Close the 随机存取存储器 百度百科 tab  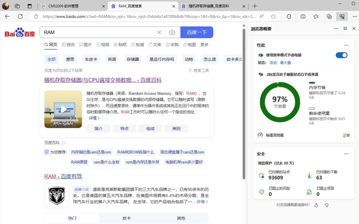(x=244, y=7)
